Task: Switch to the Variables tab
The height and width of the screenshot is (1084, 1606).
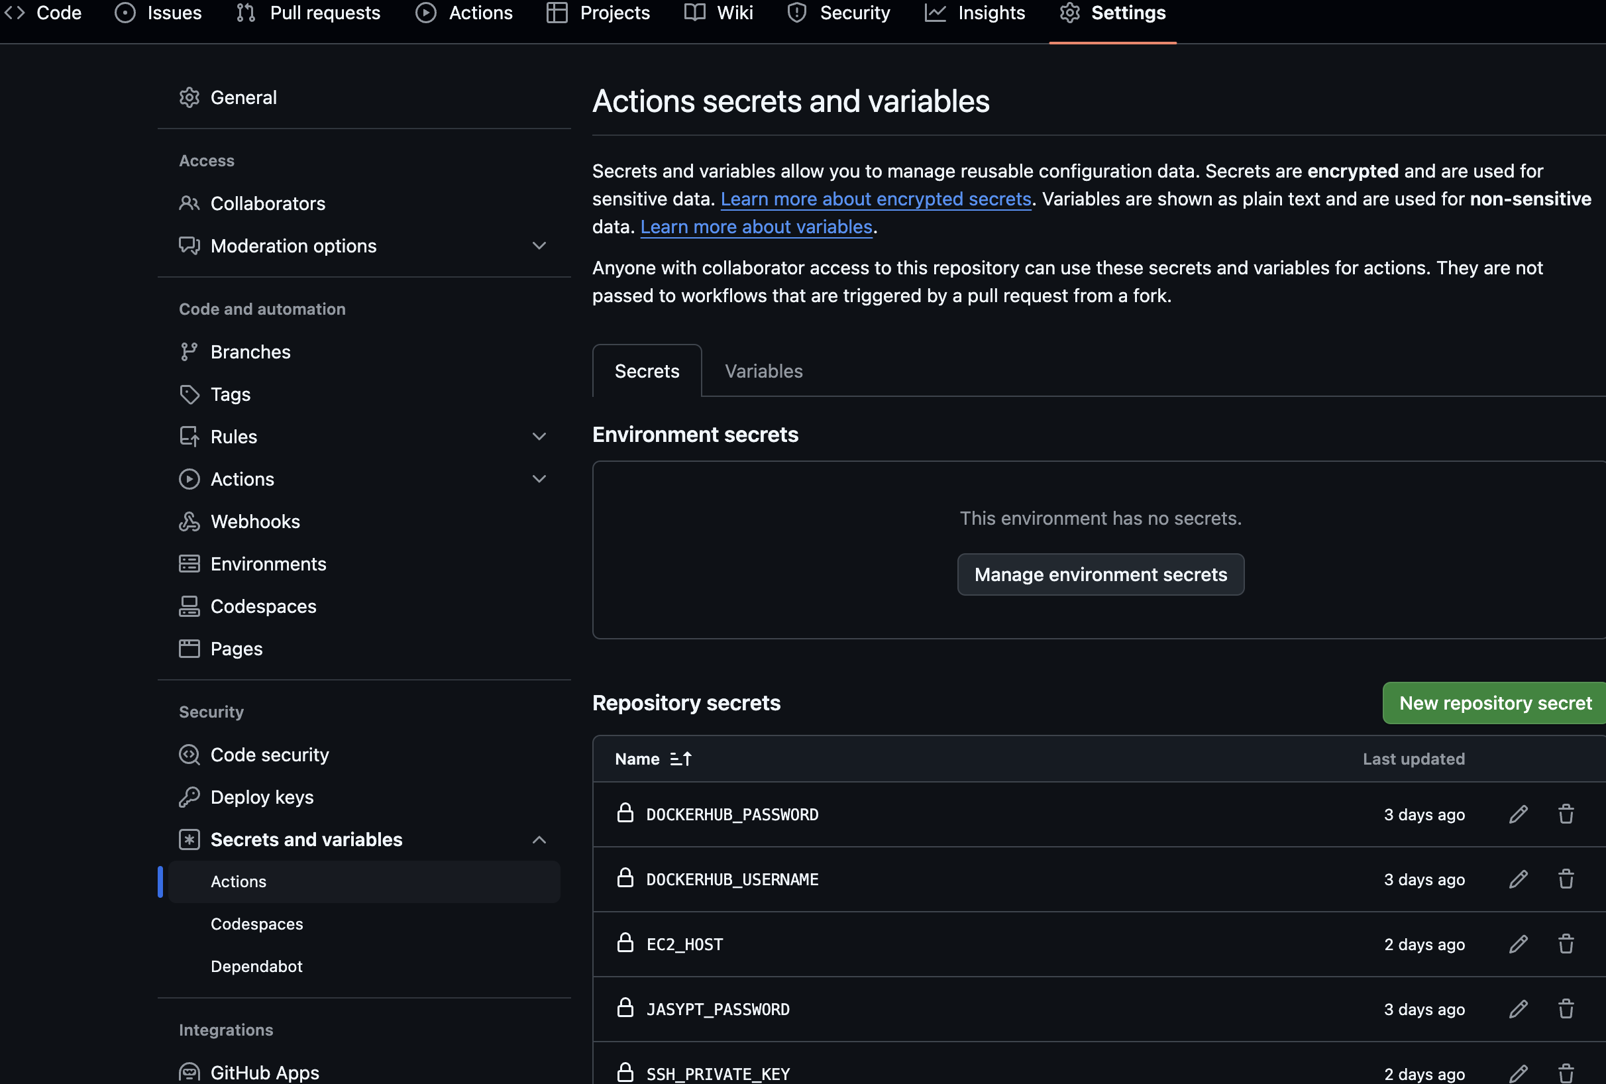Action: (763, 371)
